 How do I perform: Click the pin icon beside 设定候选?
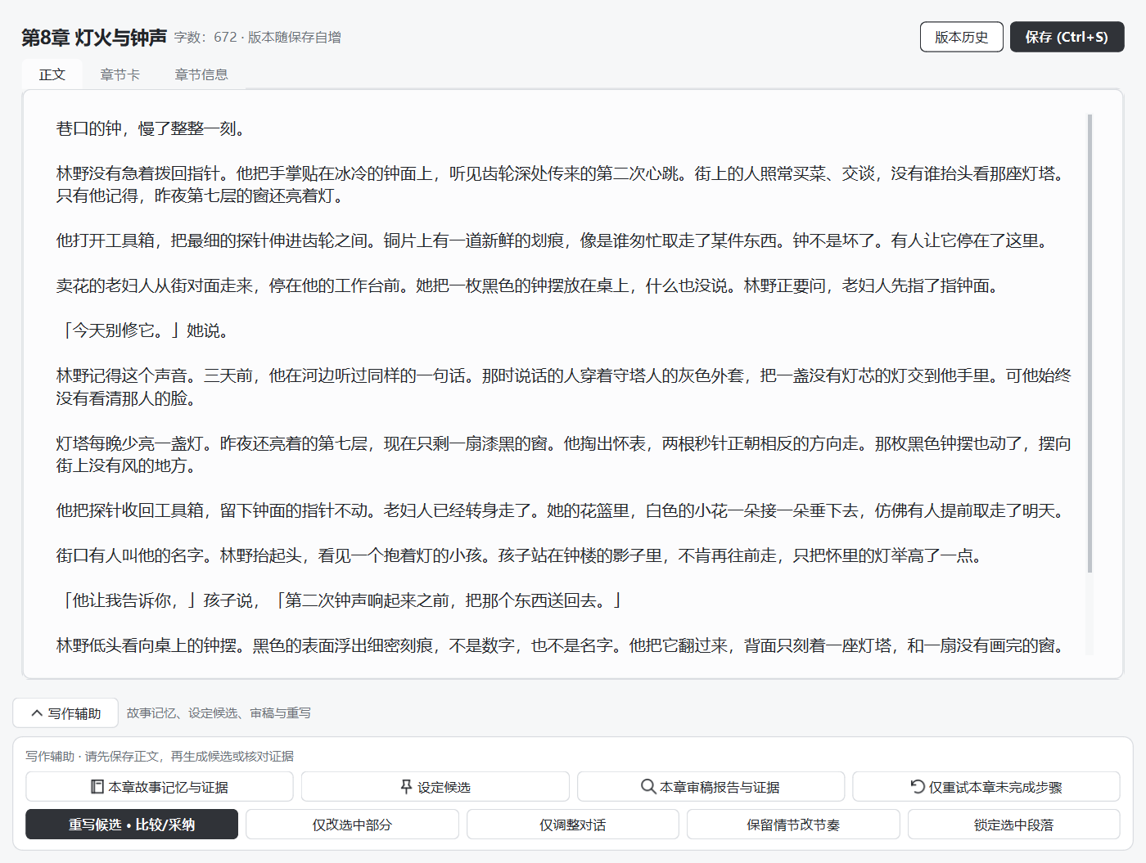coord(406,787)
